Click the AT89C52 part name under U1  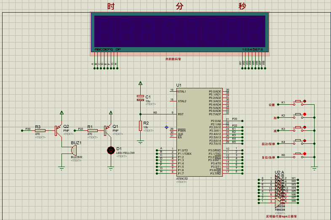click(x=182, y=178)
